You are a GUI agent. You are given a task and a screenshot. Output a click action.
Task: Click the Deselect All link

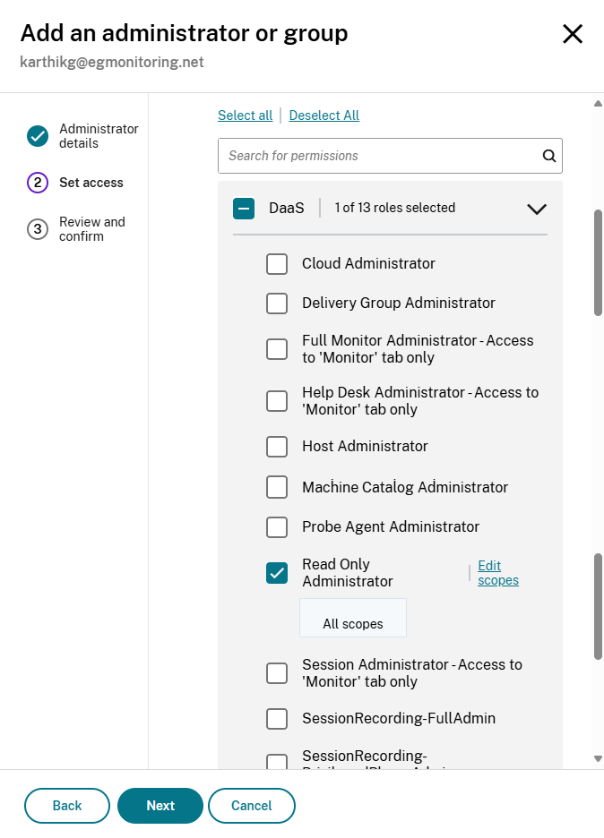pos(324,115)
